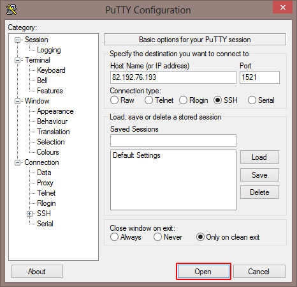The width and height of the screenshot is (297, 287).
Task: Open the Colours category
Action: 48,152
